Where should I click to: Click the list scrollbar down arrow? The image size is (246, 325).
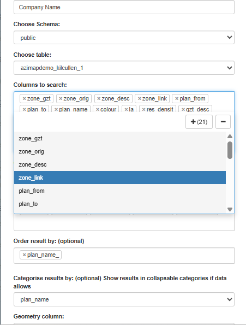click(230, 209)
